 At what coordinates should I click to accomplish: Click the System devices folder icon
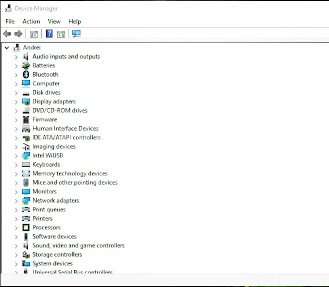point(26,263)
